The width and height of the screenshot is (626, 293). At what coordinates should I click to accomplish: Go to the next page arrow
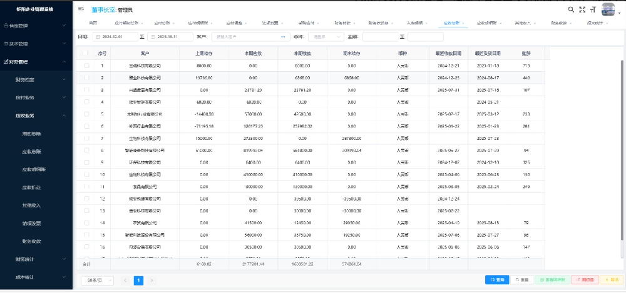point(151,280)
